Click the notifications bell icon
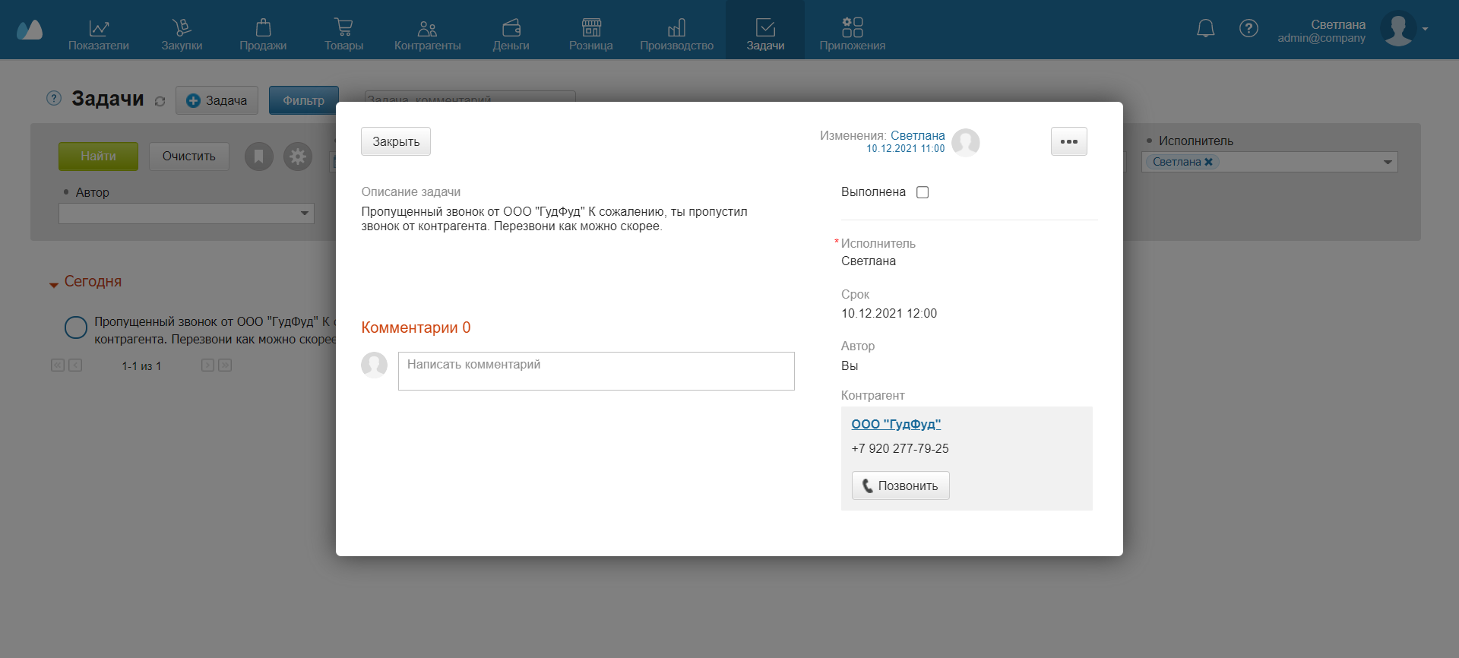Viewport: 1459px width, 658px height. coord(1205,29)
